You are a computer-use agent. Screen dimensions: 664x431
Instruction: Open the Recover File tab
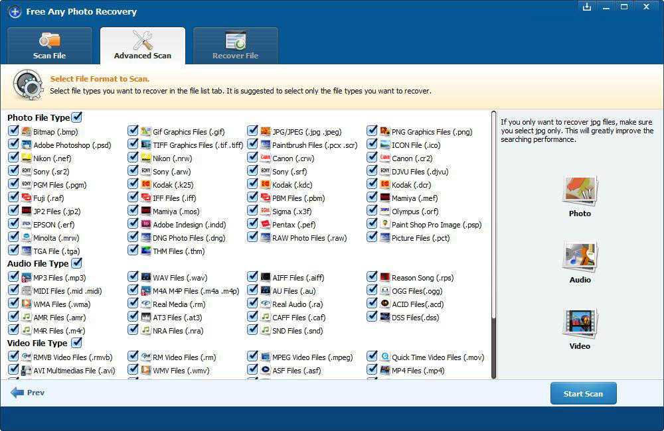tap(235, 46)
